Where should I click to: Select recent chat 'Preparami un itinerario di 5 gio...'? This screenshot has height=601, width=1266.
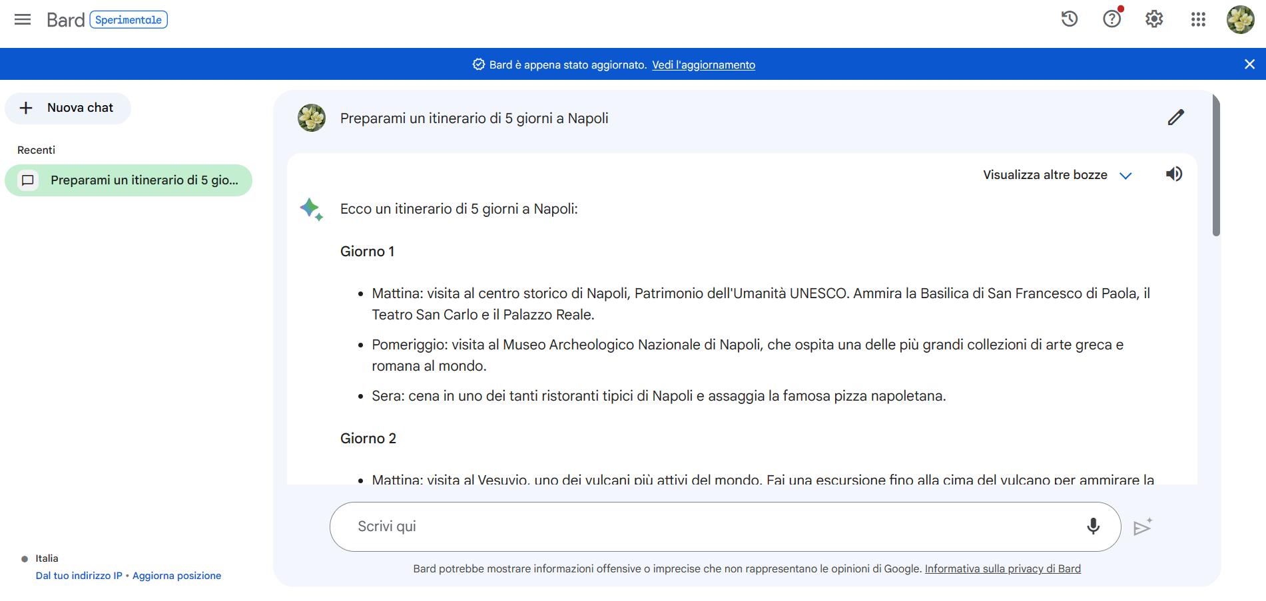pyautogui.click(x=129, y=180)
